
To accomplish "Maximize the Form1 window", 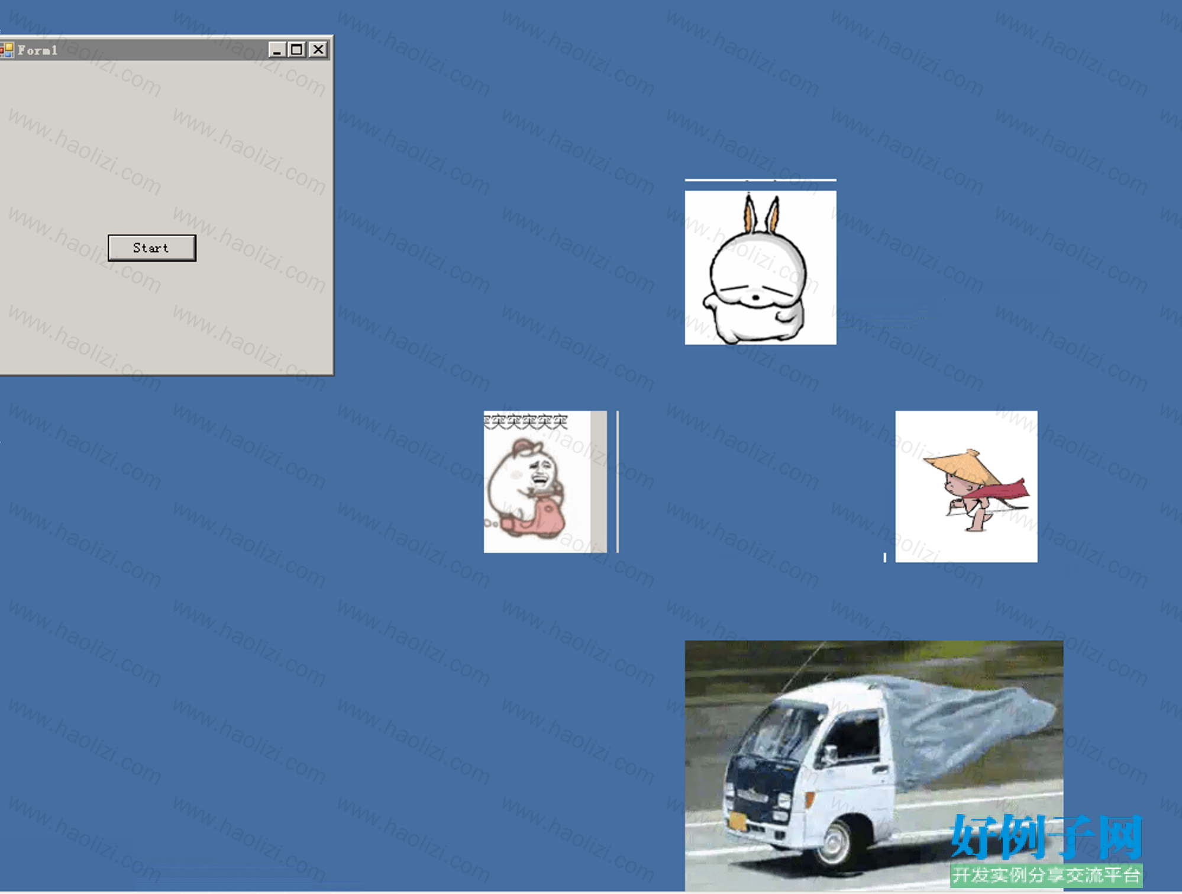I will tap(297, 50).
